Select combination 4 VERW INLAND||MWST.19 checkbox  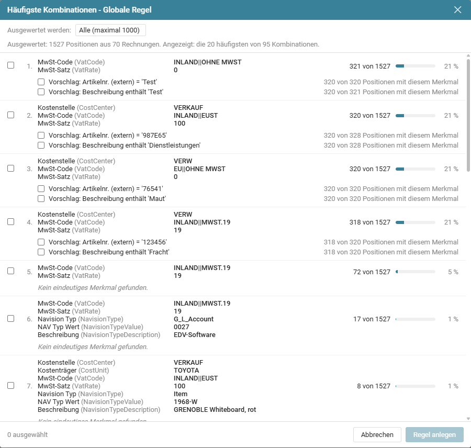[11, 222]
